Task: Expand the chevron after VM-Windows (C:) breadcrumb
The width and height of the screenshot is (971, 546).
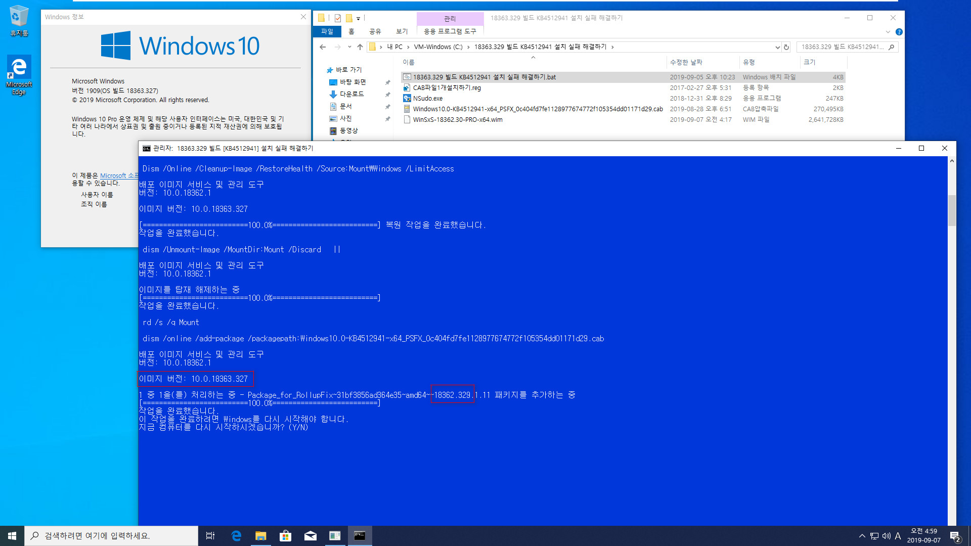Action: tap(468, 47)
